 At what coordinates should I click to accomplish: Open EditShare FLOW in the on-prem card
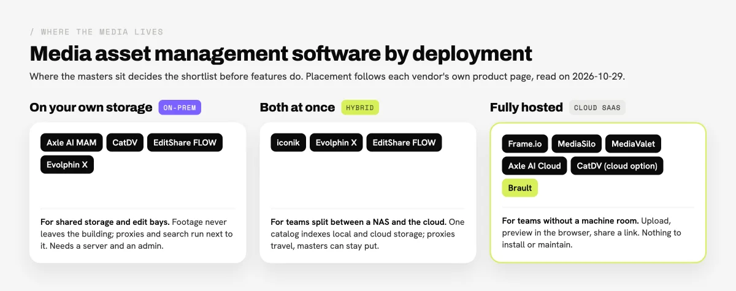185,143
